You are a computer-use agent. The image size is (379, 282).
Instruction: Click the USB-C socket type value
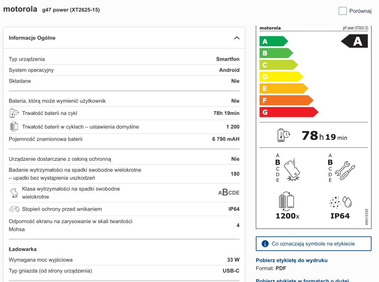[x=231, y=271]
